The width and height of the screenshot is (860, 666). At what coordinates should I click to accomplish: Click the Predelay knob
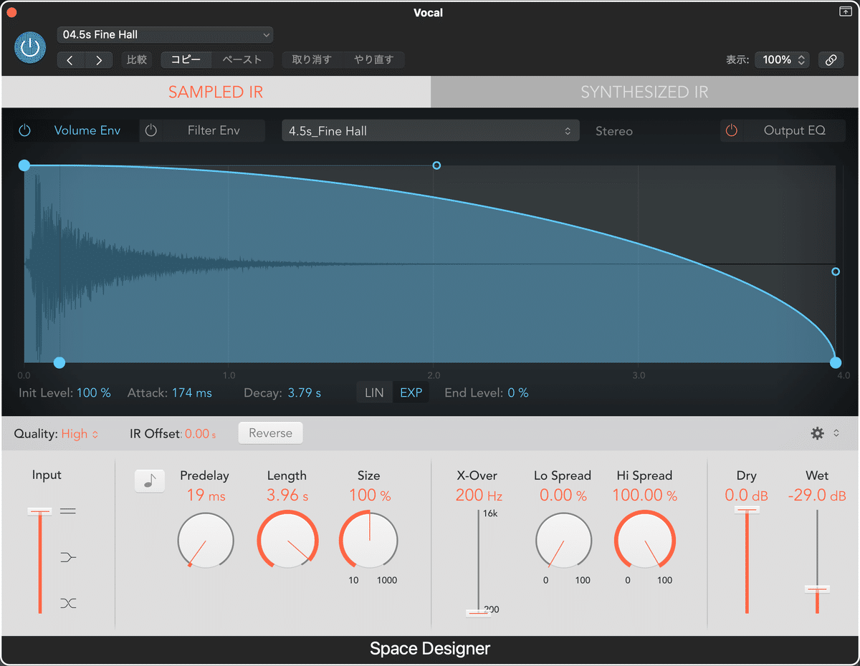(x=206, y=540)
